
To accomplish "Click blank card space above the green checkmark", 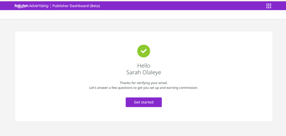I will (x=144, y=38).
